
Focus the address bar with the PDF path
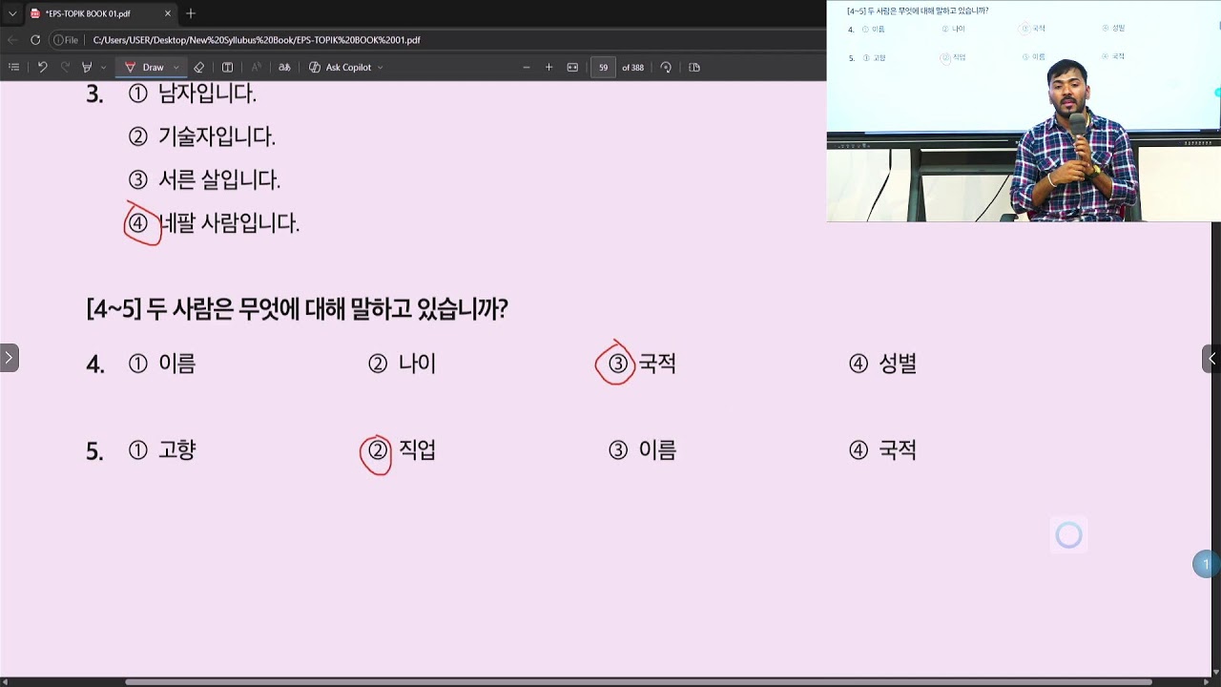257,40
